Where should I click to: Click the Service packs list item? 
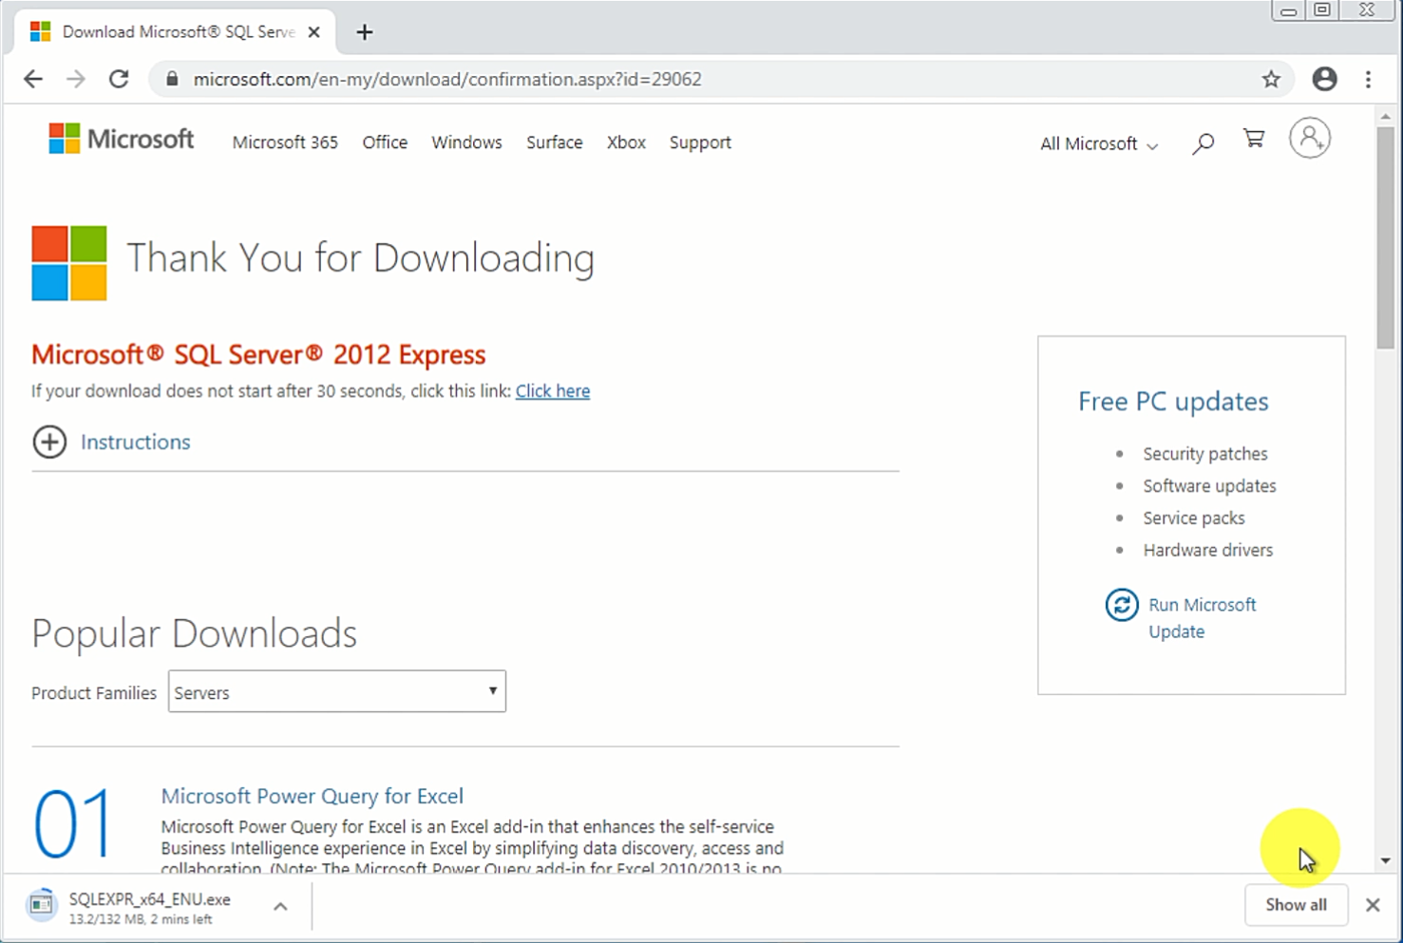coord(1194,519)
